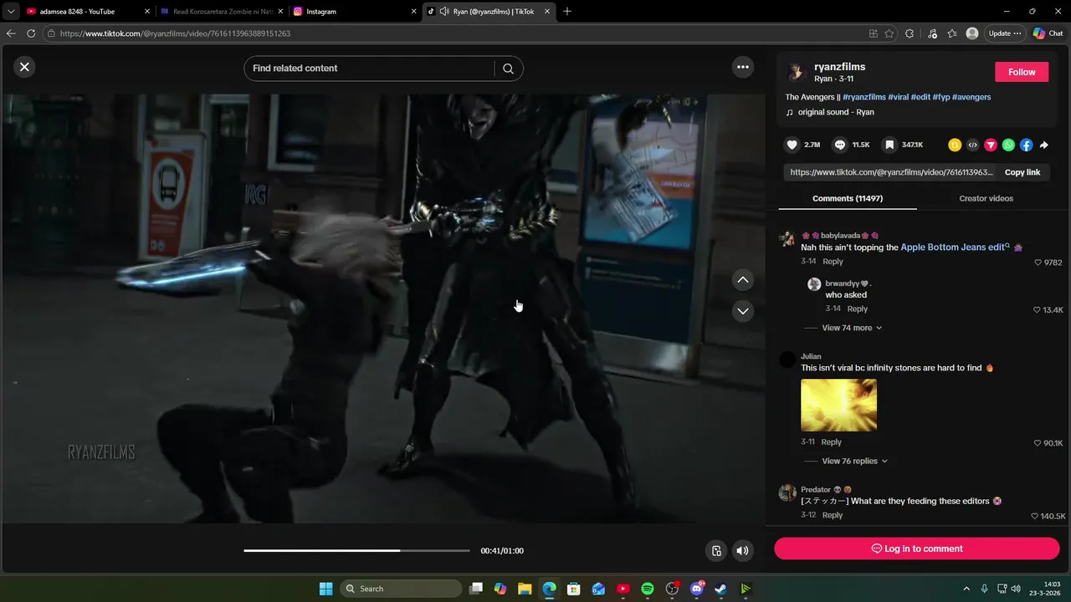Screen dimensions: 1071x602
Task: Open a new browser tab
Action: [567, 12]
